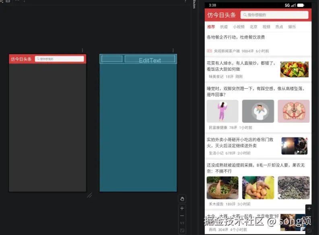Click the source 生活小记
This screenshot has height=235, width=319.
[216, 153]
